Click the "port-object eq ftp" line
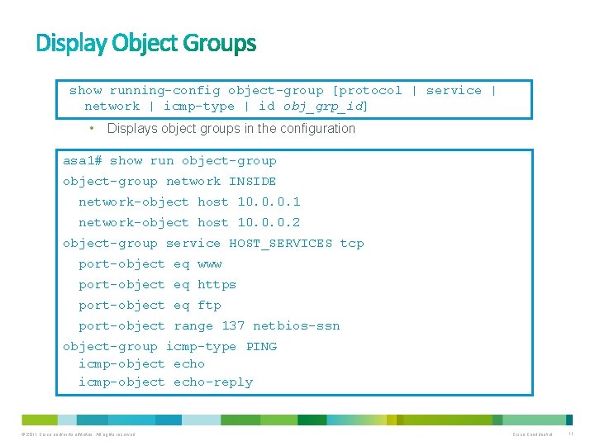The width and height of the screenshot is (595, 446). 150,306
